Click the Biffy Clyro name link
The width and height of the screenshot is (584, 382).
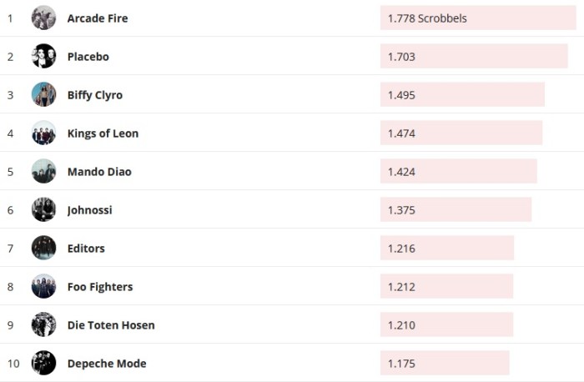95,95
